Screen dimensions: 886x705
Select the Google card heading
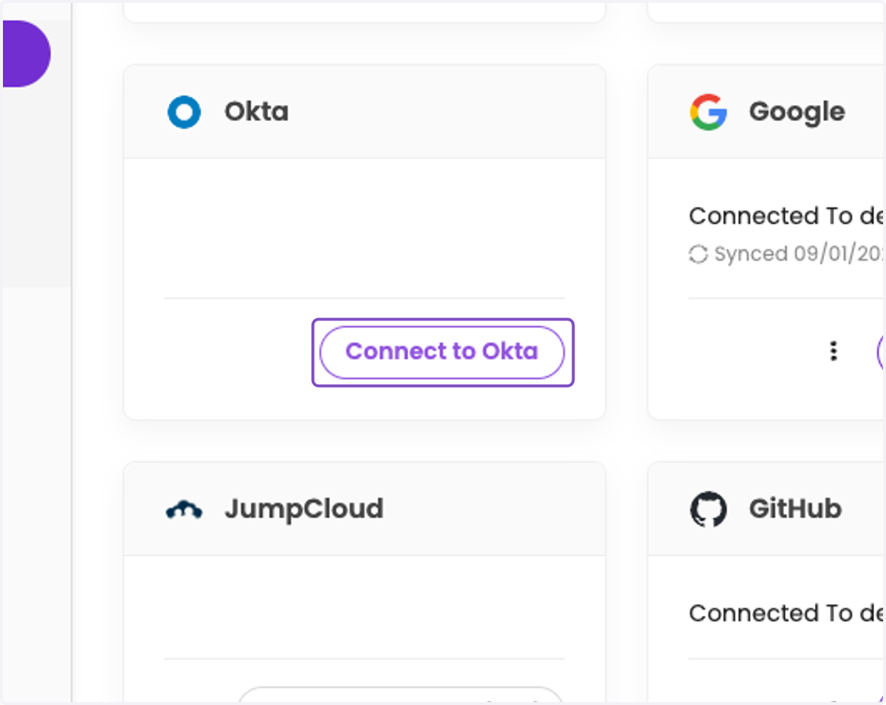[x=797, y=111]
